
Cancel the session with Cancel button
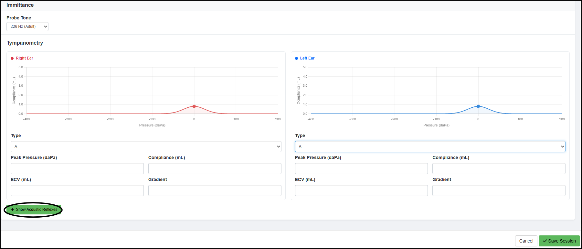point(526,241)
